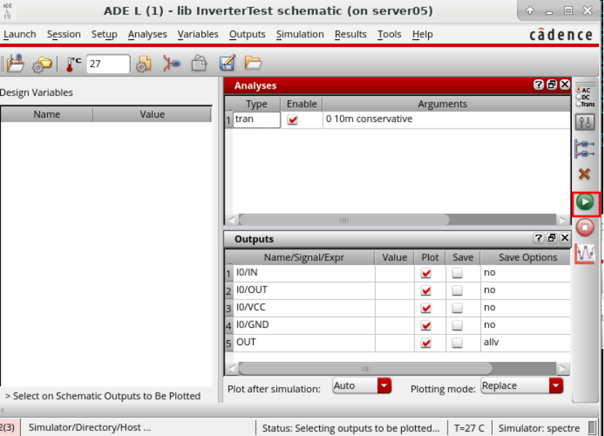Undock the Analyses panel with float button
604x436 pixels.
coord(552,85)
